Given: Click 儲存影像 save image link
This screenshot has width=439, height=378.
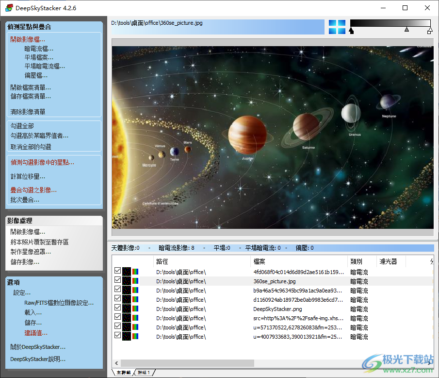Looking at the screenshot, I should click(25, 262).
